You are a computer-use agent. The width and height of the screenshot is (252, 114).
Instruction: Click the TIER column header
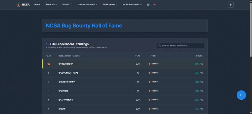point(153,56)
